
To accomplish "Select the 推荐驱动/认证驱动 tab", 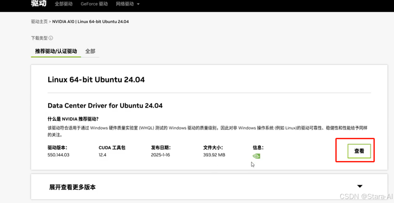I will click(56, 51).
